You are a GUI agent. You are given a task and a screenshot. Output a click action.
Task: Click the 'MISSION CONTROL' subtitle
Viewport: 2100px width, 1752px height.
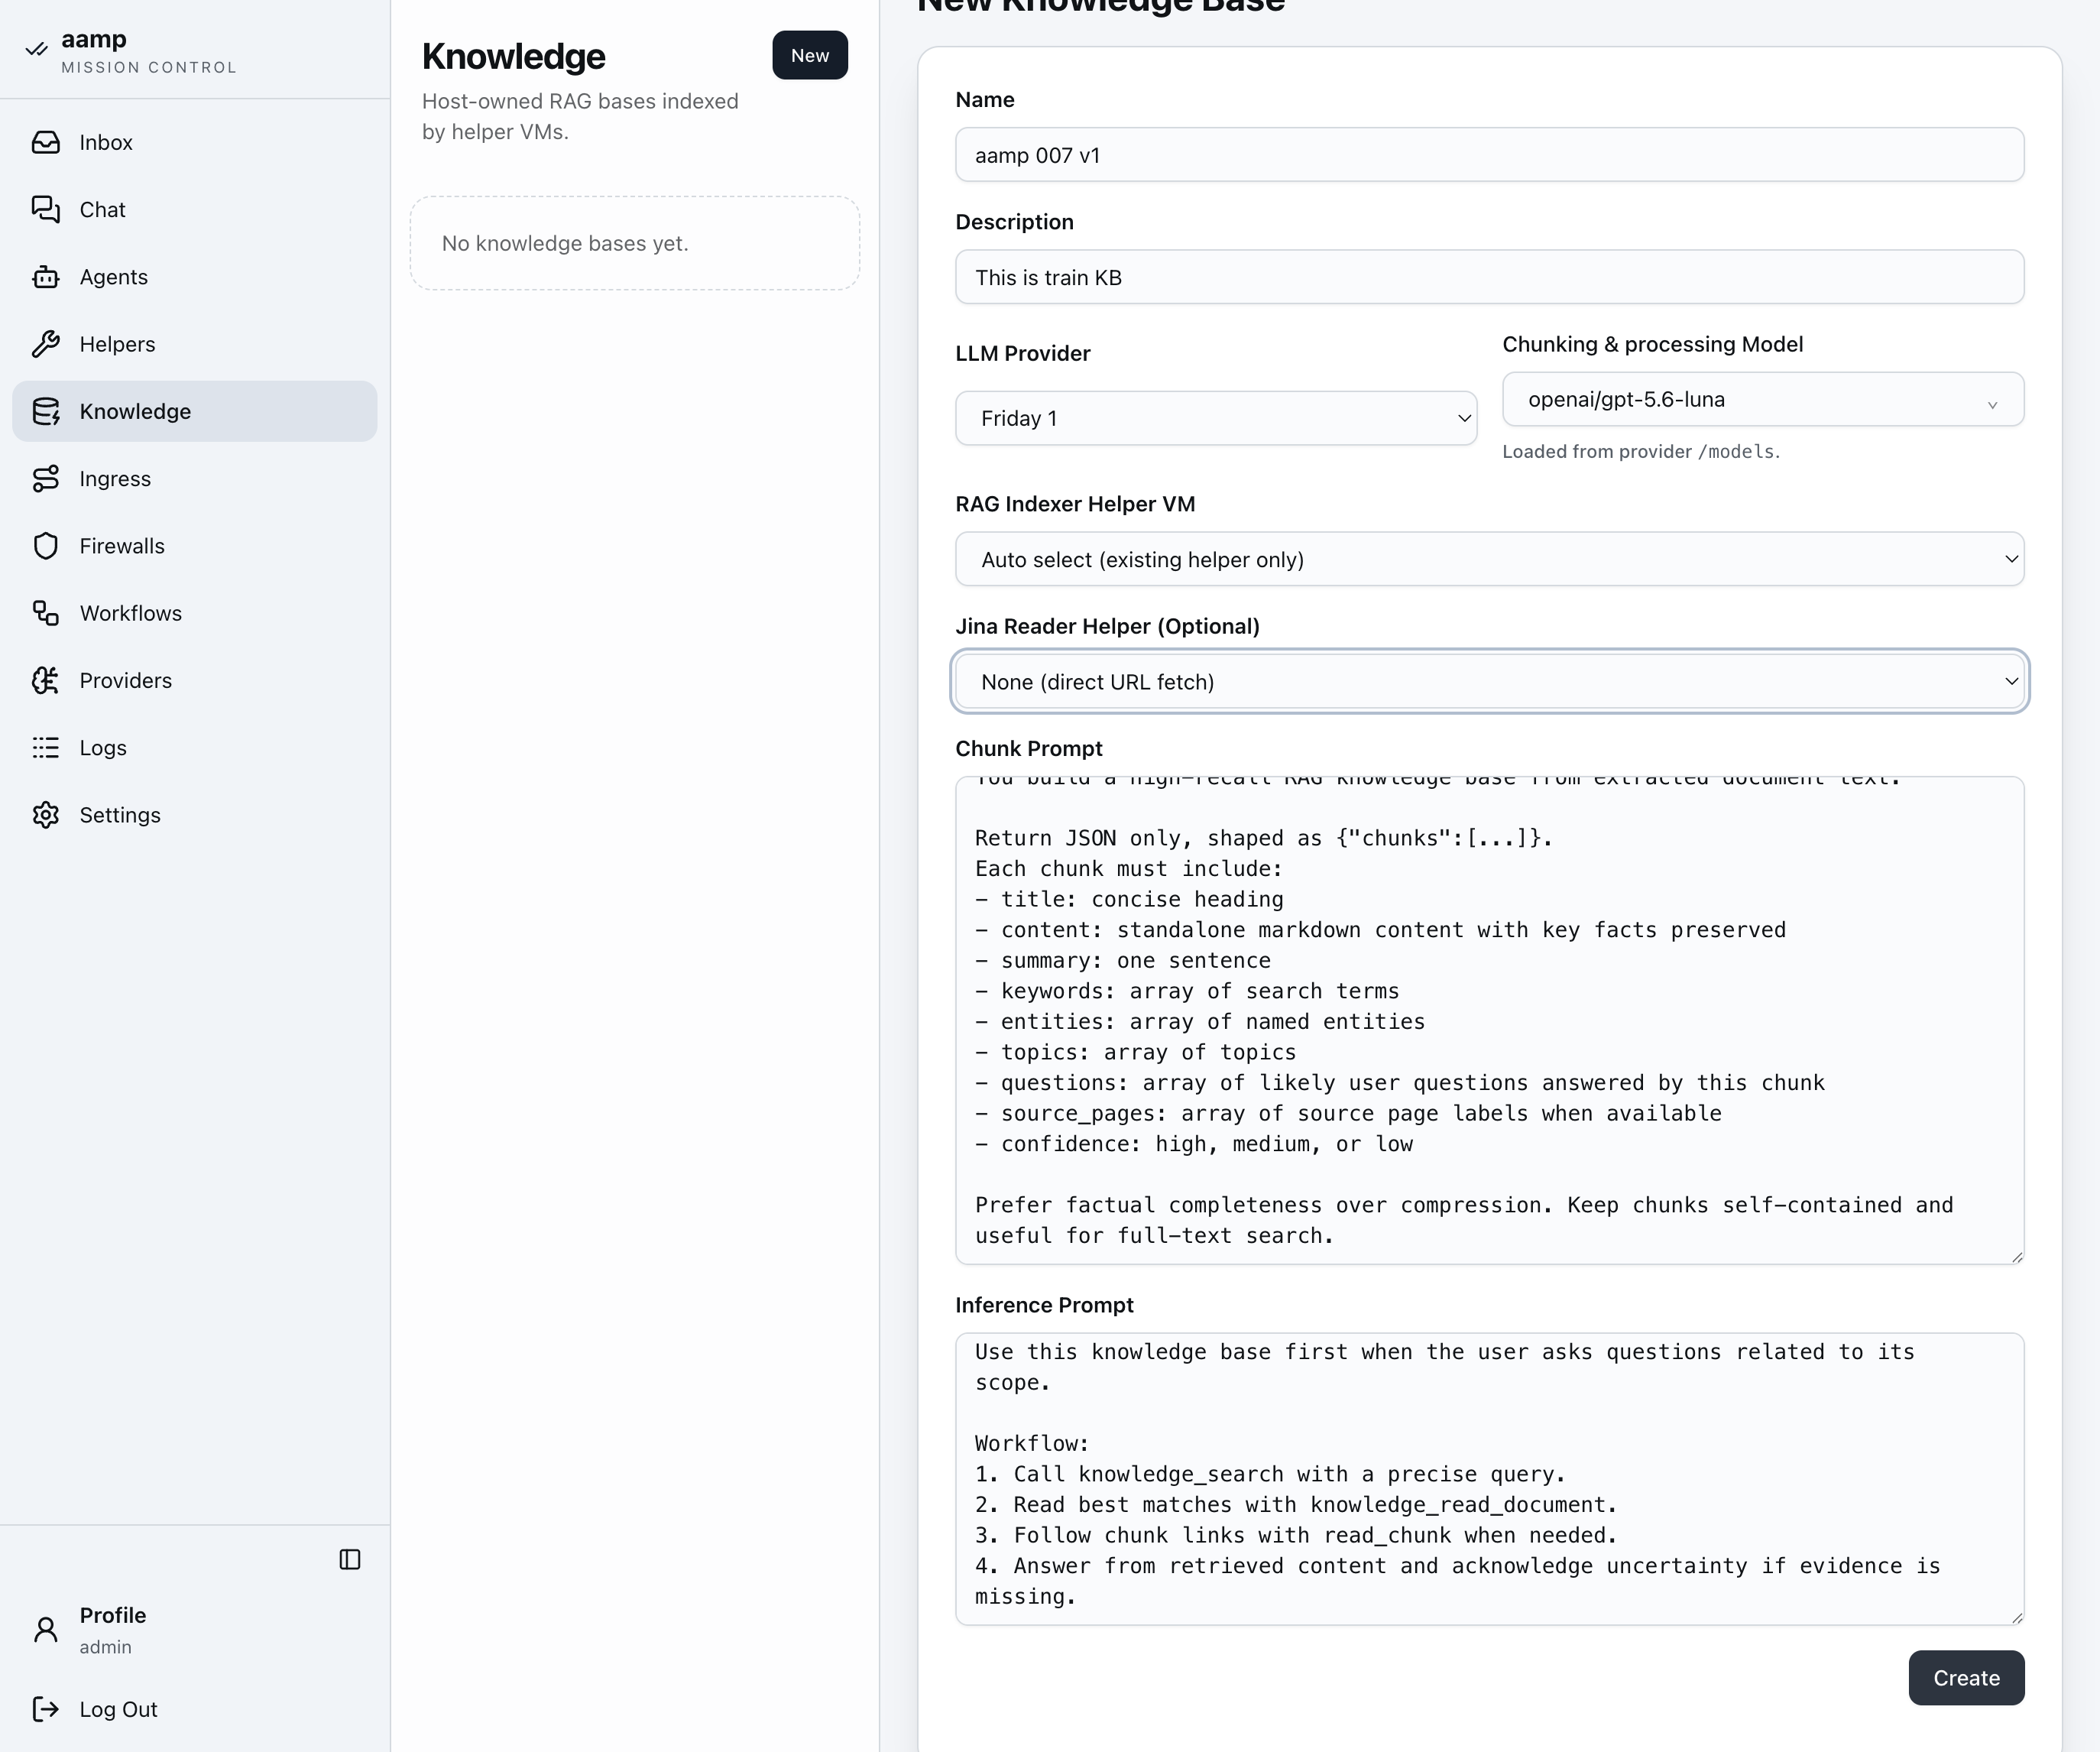point(149,67)
